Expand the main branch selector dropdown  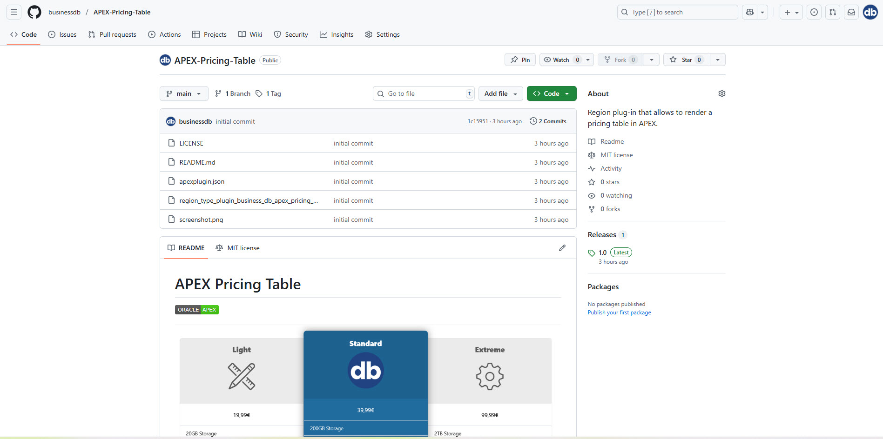(183, 93)
